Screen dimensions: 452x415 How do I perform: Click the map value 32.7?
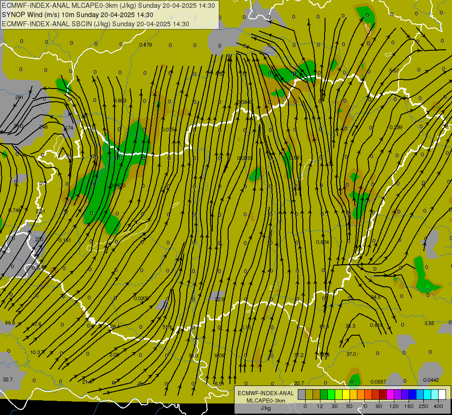coord(8,379)
